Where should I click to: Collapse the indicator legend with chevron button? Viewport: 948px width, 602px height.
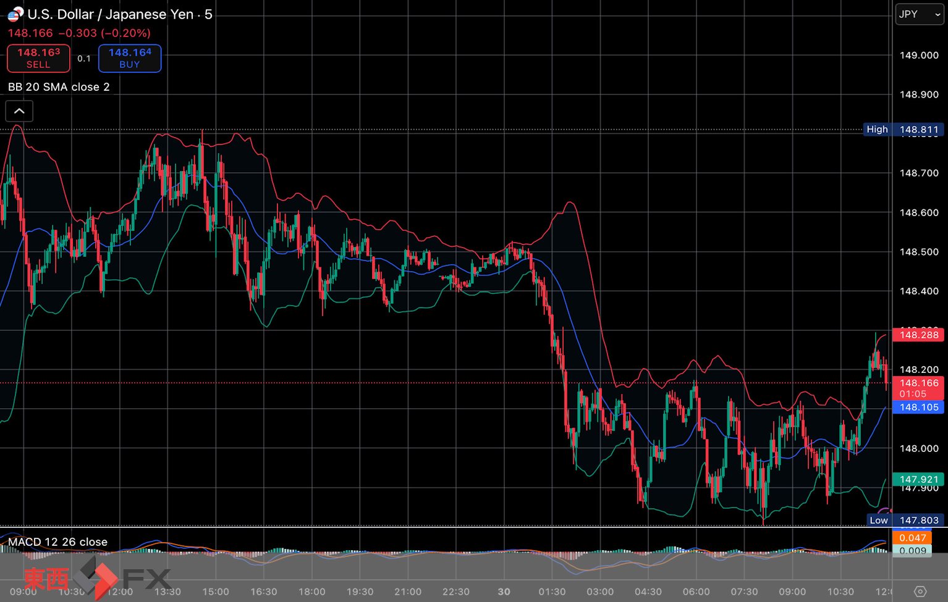pos(19,111)
